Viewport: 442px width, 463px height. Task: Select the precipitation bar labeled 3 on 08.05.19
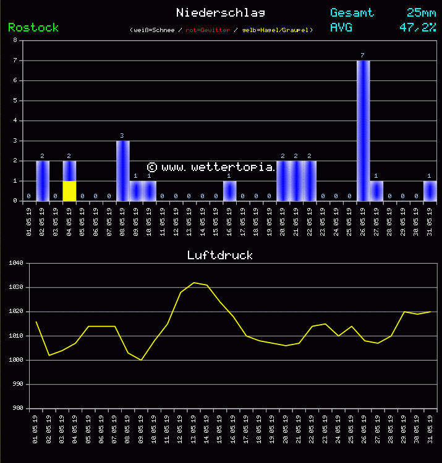[123, 171]
